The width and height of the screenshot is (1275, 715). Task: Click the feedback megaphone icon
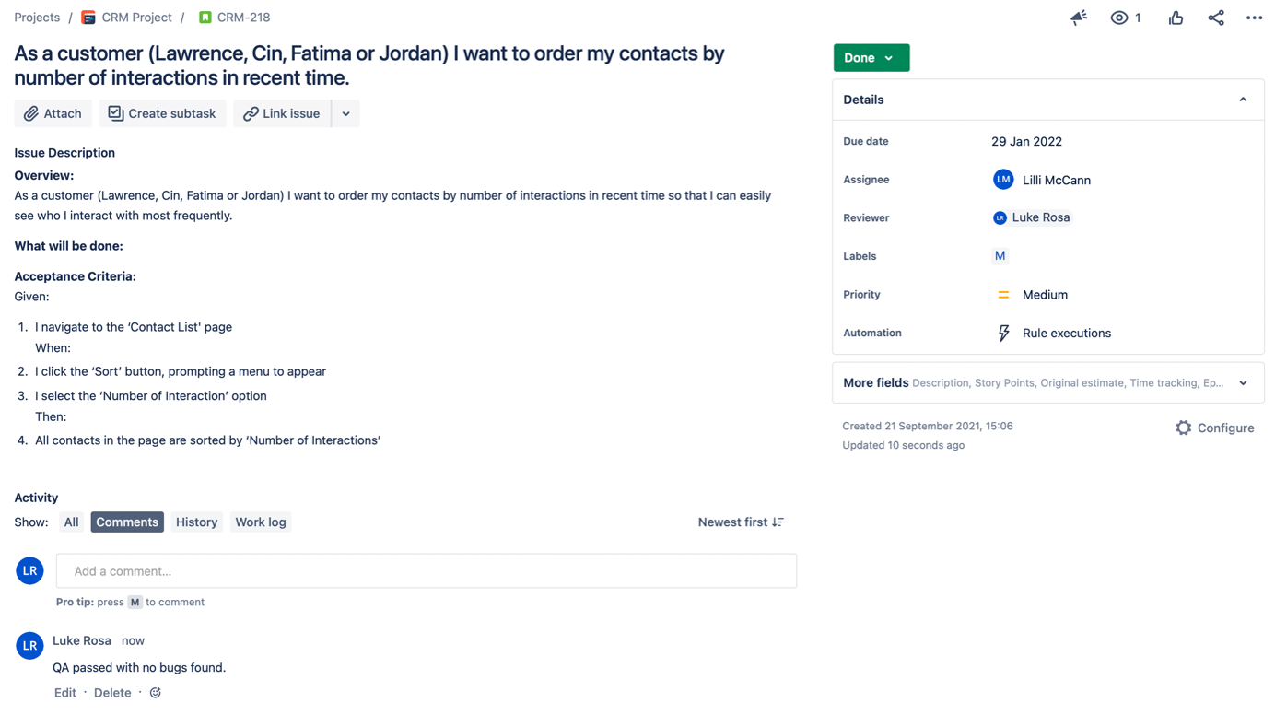(1078, 18)
